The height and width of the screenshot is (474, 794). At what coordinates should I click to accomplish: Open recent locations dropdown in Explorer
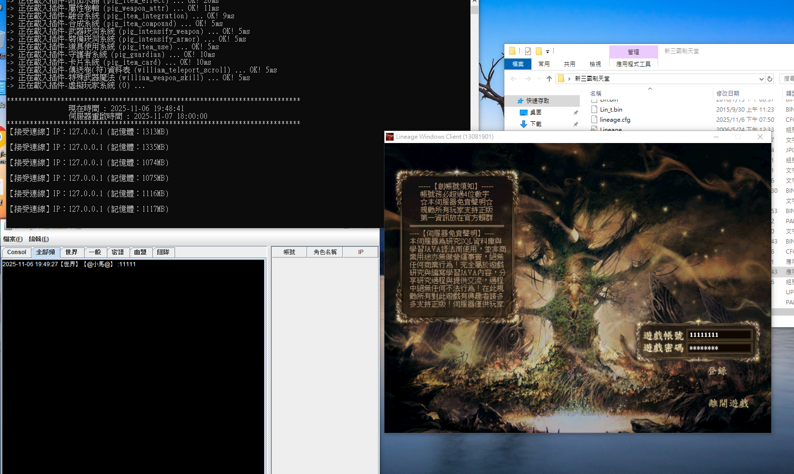539,79
